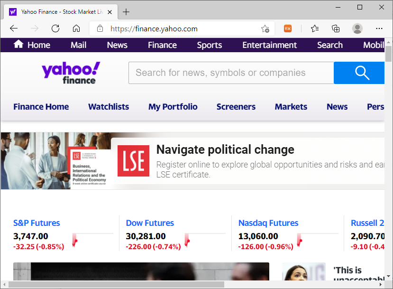Click horizontal scrollbar right arrow
The height and width of the screenshot is (289, 393).
[x=381, y=284]
